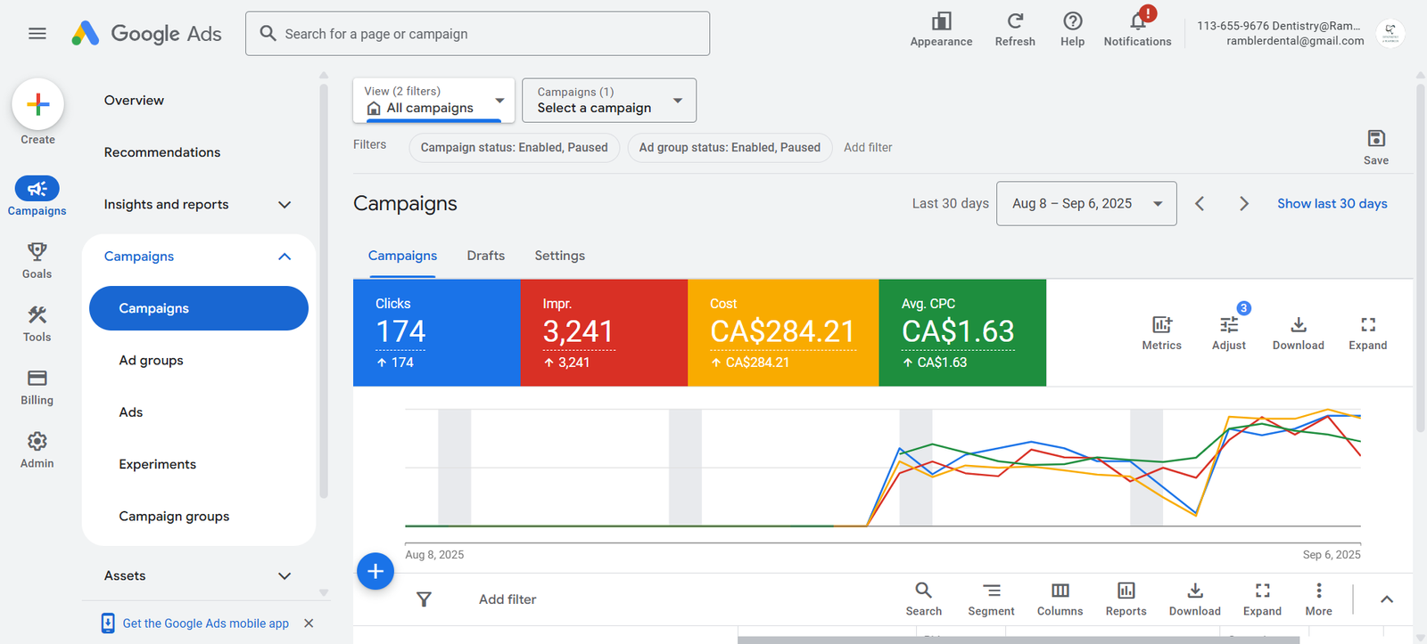The image size is (1427, 644).
Task: Open the Select a campaign dropdown
Action: tap(608, 101)
